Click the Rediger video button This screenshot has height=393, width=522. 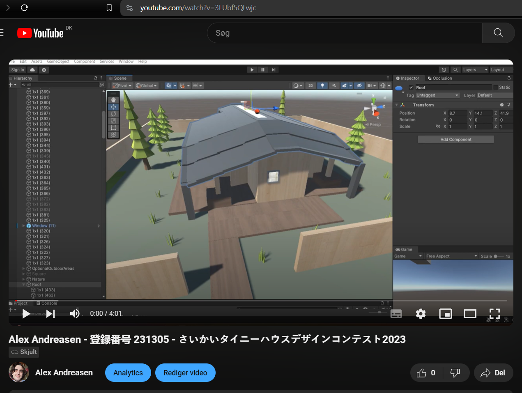pos(185,372)
